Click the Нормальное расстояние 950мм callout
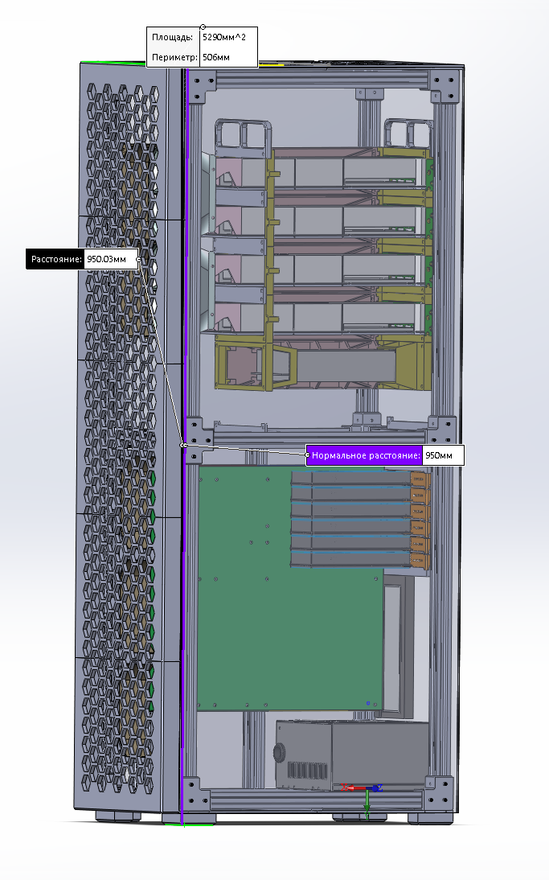This screenshot has width=549, height=880. pos(385,455)
